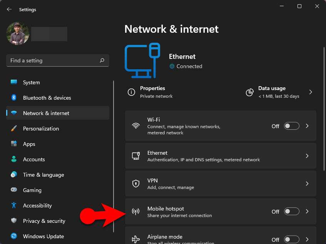Click the Data usage pie chart icon

pyautogui.click(x=250, y=92)
